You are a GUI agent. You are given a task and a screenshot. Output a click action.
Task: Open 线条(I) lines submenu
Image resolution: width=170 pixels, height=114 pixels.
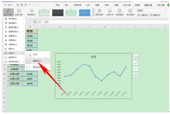pyautogui.click(x=14, y=53)
